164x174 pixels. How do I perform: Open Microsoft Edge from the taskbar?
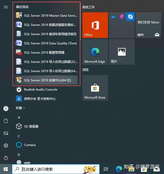click(x=119, y=169)
